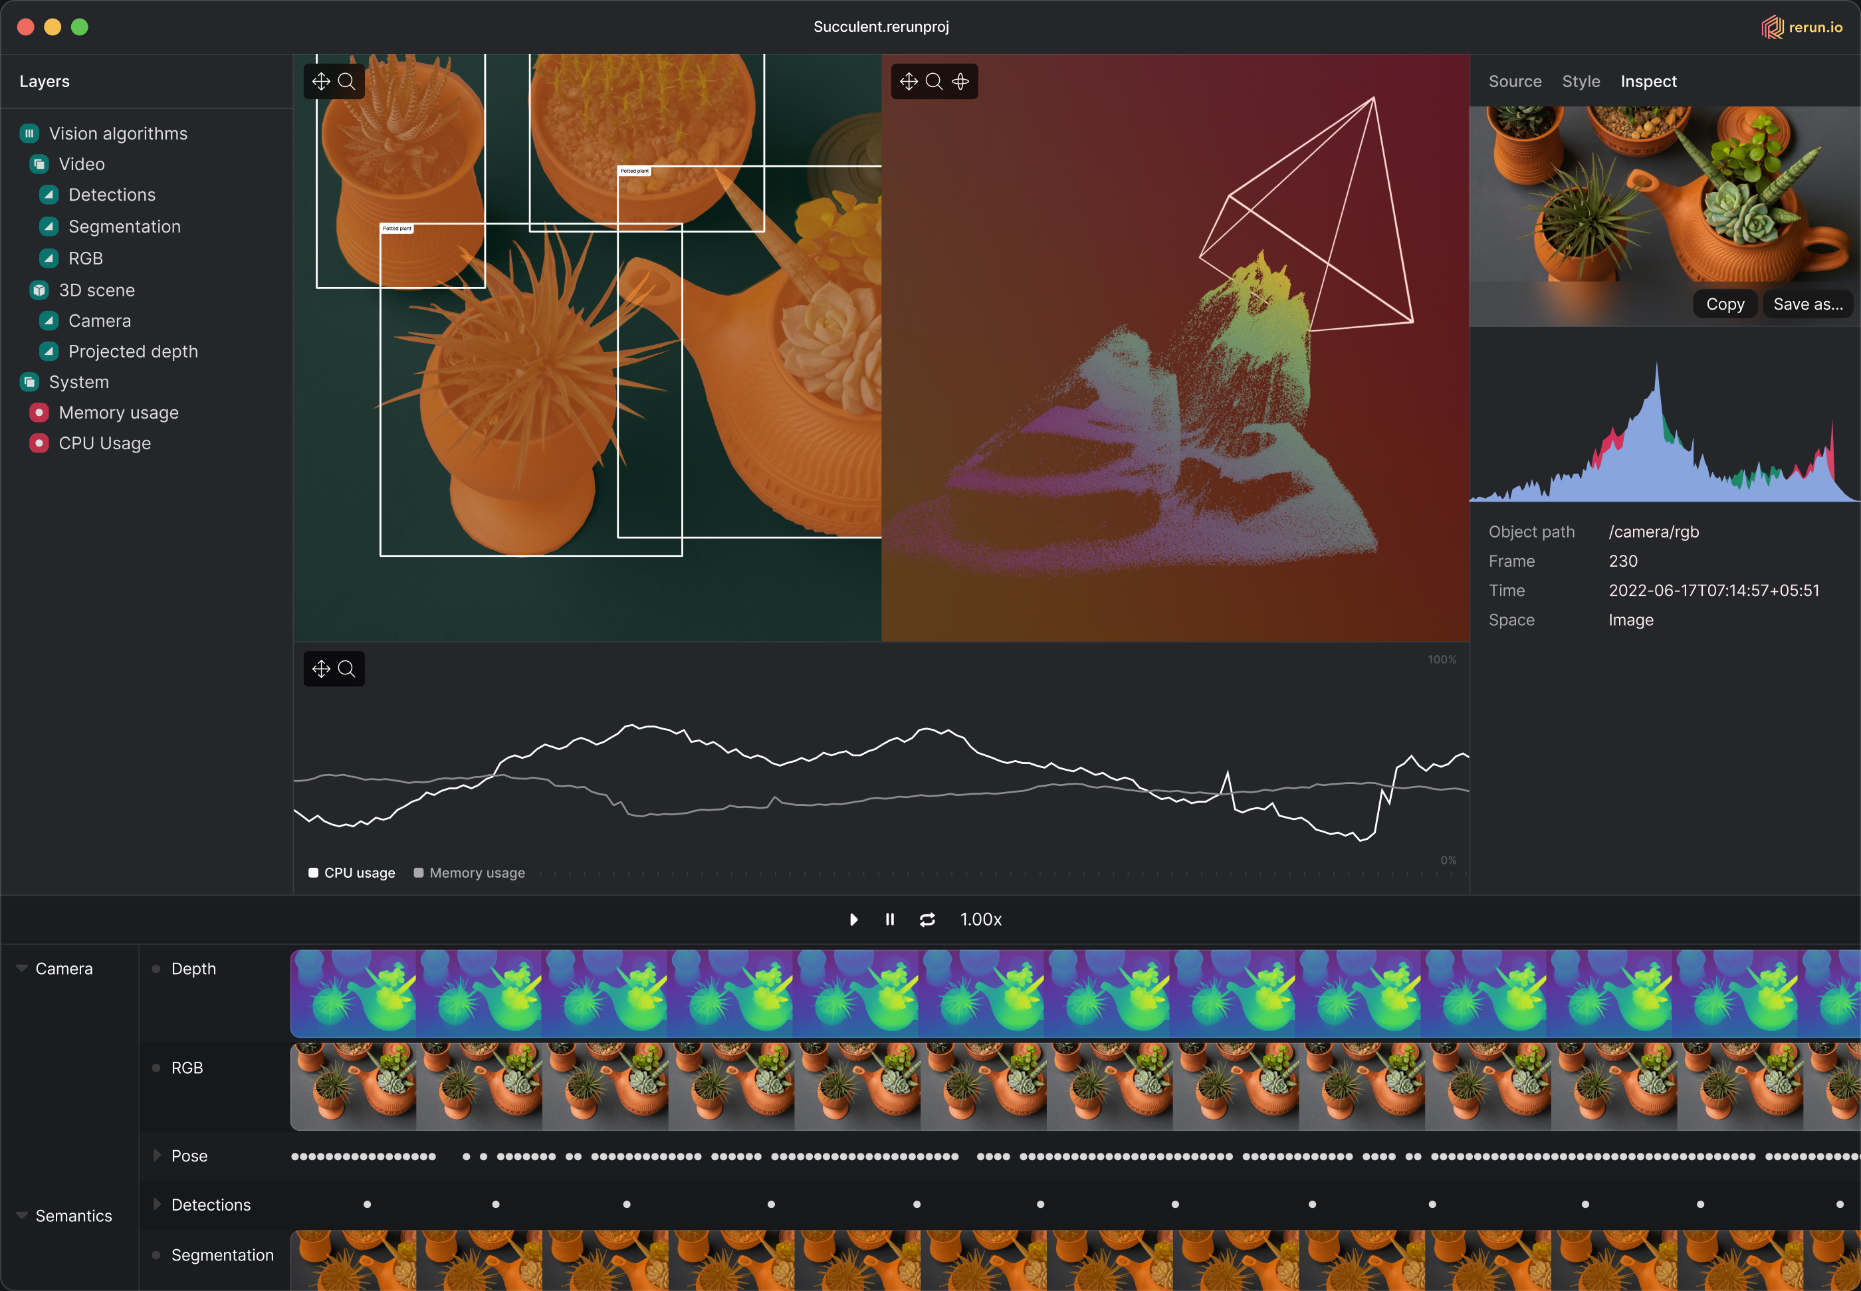Screen dimensions: 1861x1291
Task: Switch to the Source tab
Action: (x=1514, y=81)
